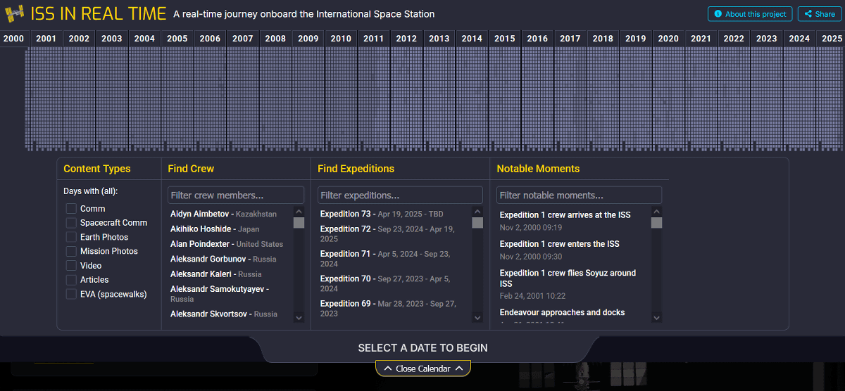
Task: Enable the Comm content checkbox
Action: click(71, 209)
